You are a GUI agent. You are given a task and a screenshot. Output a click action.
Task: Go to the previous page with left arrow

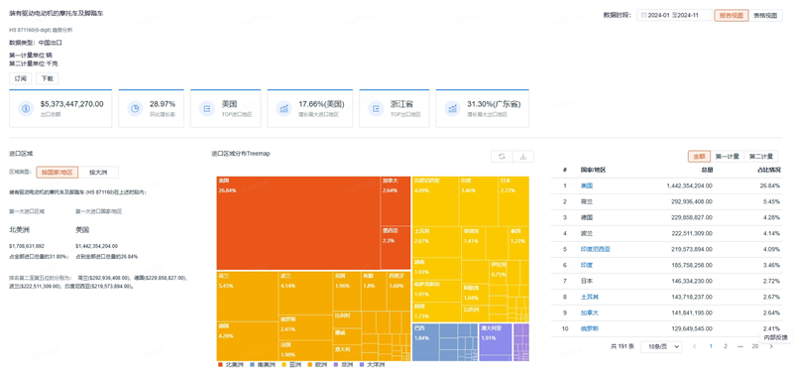pos(695,346)
